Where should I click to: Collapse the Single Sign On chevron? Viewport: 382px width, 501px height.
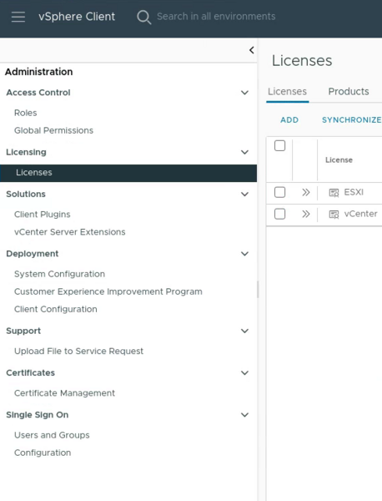click(x=244, y=415)
